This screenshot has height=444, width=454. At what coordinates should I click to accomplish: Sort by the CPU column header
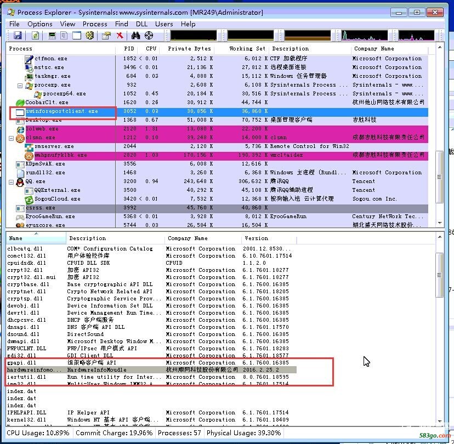point(149,49)
